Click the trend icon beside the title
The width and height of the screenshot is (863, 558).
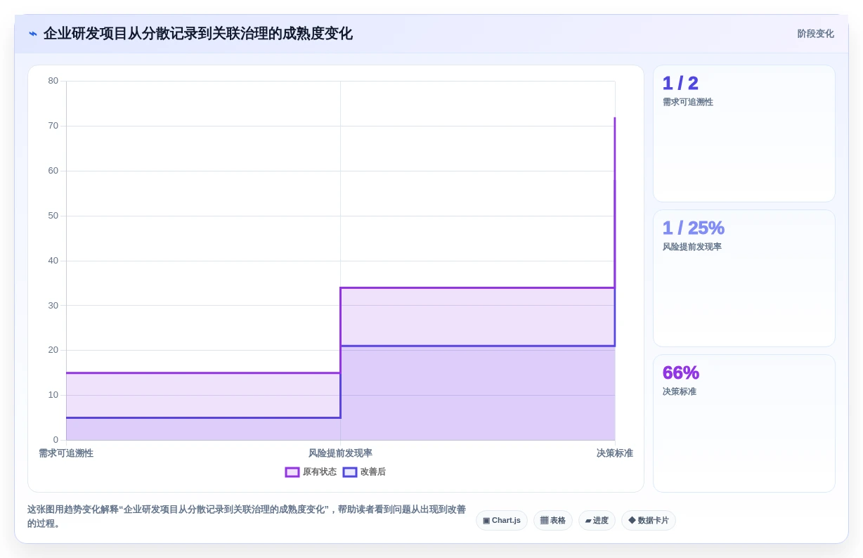click(x=32, y=34)
